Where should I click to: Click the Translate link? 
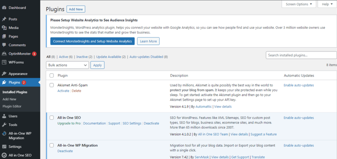(258, 157)
